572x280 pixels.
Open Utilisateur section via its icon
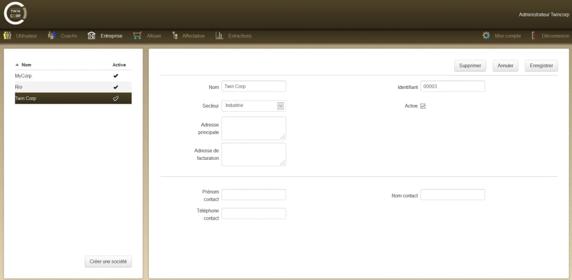[x=7, y=35]
